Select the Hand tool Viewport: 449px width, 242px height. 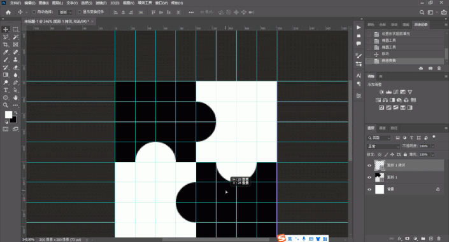[15, 98]
